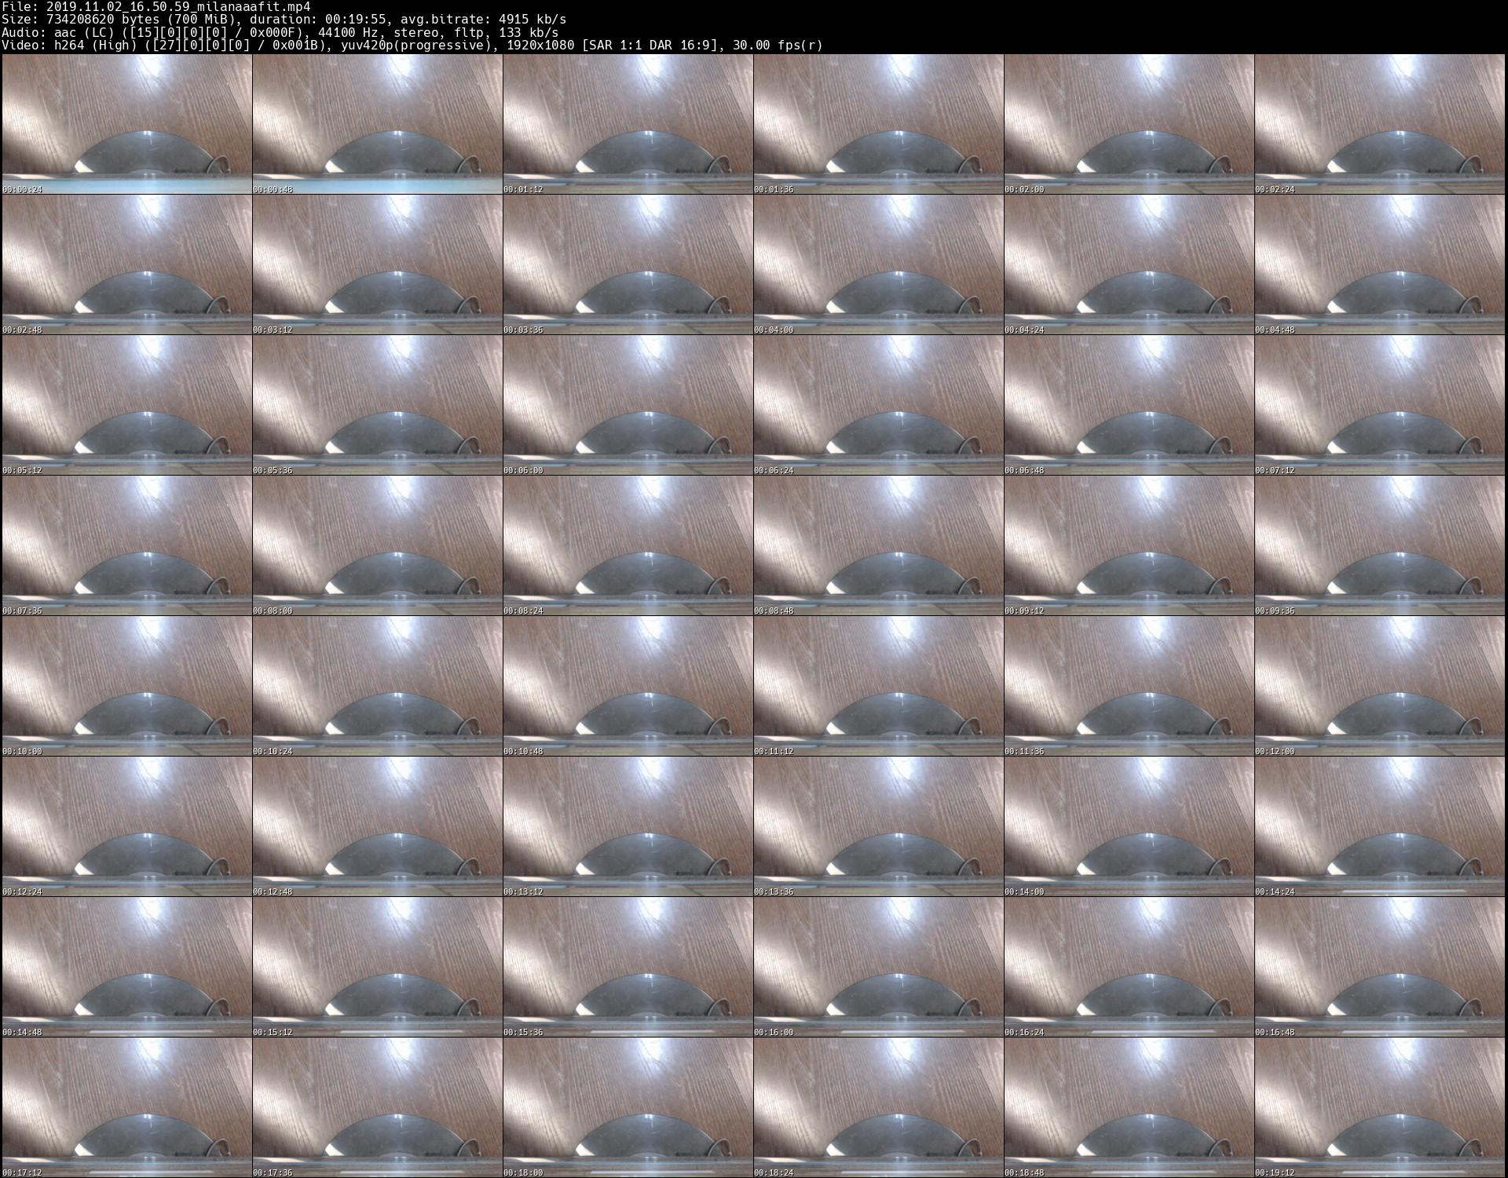1508x1178 pixels.
Task: Pick the frame stamped 00:09:12
Action: (1129, 545)
